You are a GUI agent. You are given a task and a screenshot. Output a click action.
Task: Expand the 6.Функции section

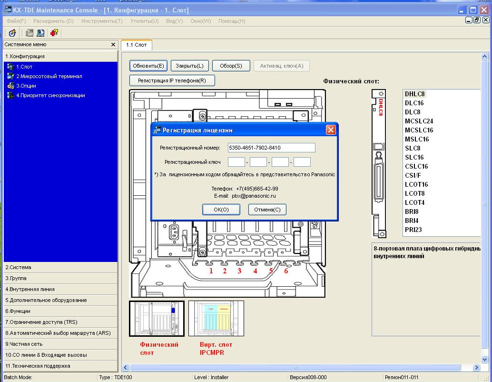[60, 312]
